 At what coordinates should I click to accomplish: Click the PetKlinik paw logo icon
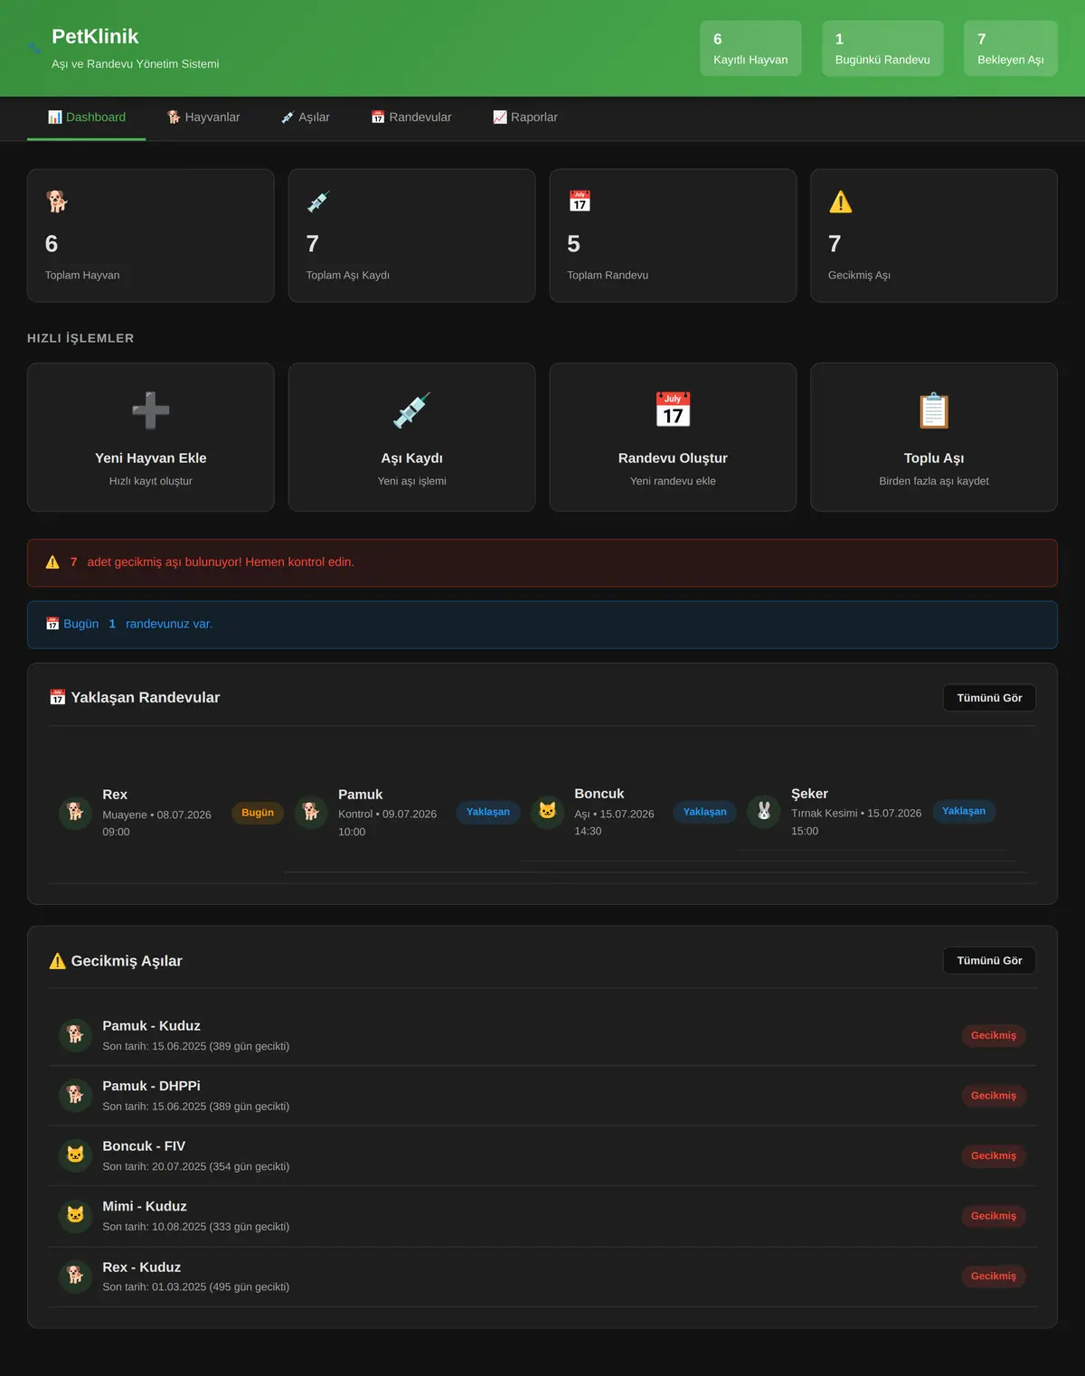(x=34, y=49)
